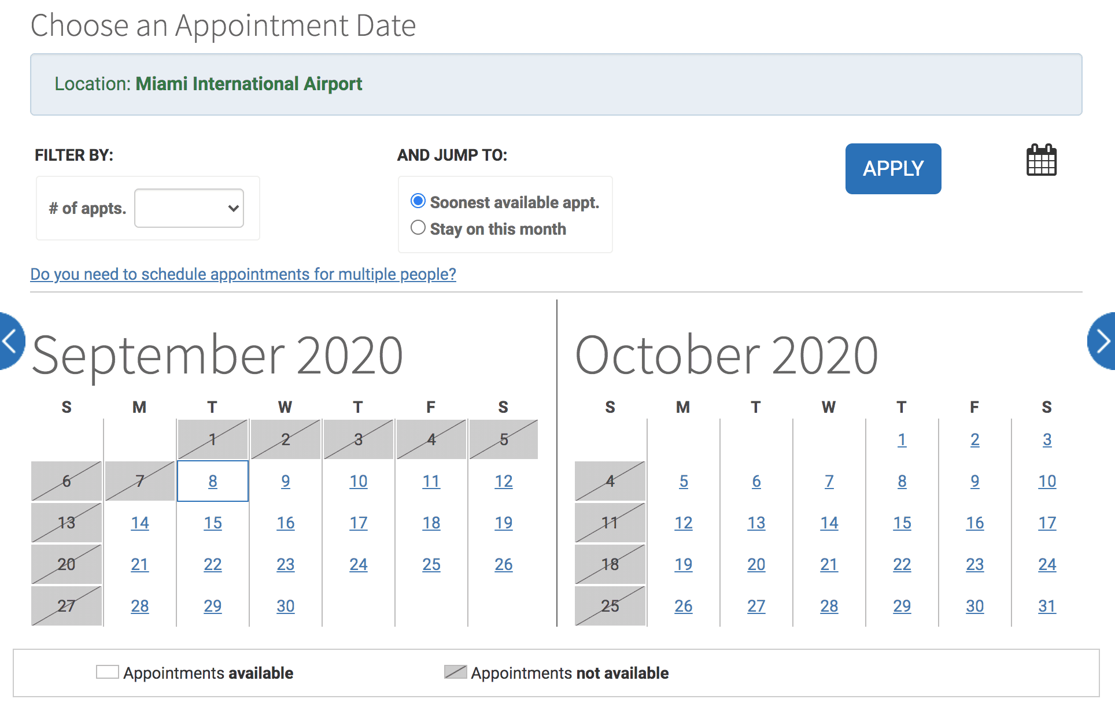Open the calendar icon view
This screenshot has width=1115, height=725.
coord(1040,161)
